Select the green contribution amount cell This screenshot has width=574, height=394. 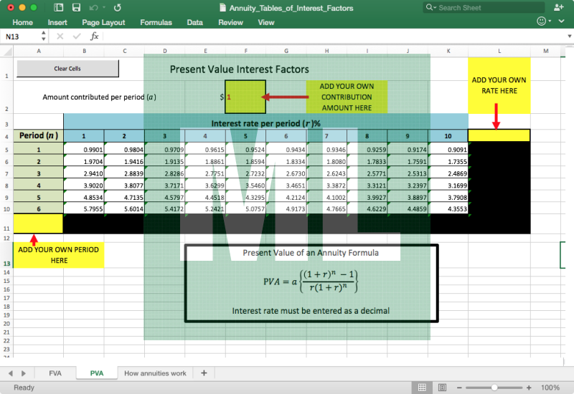[246, 96]
